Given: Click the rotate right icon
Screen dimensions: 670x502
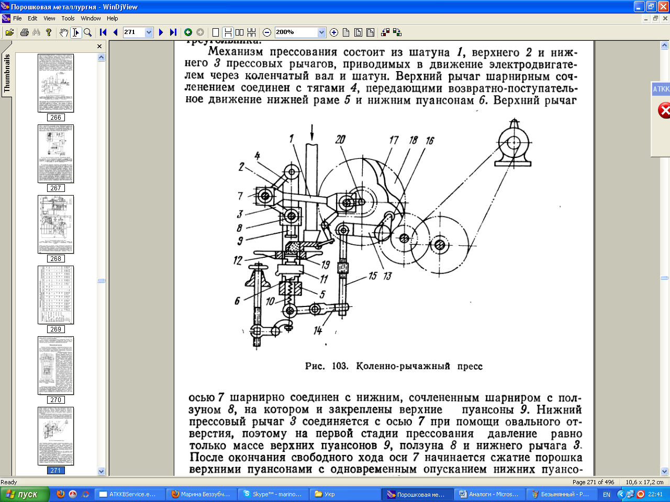Looking at the screenshot, I should click(x=397, y=32).
